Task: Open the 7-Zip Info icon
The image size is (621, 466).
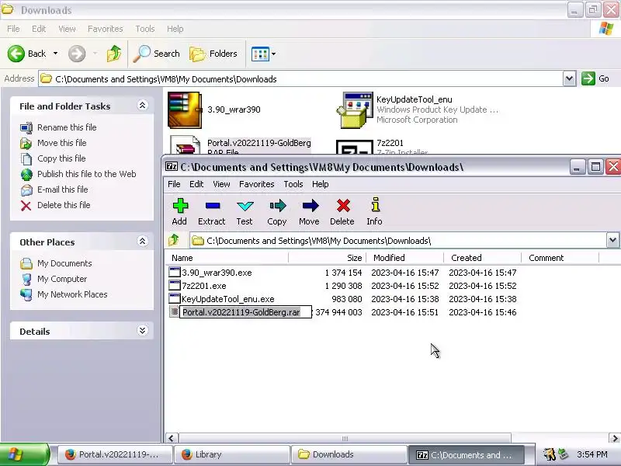Action: 375,205
